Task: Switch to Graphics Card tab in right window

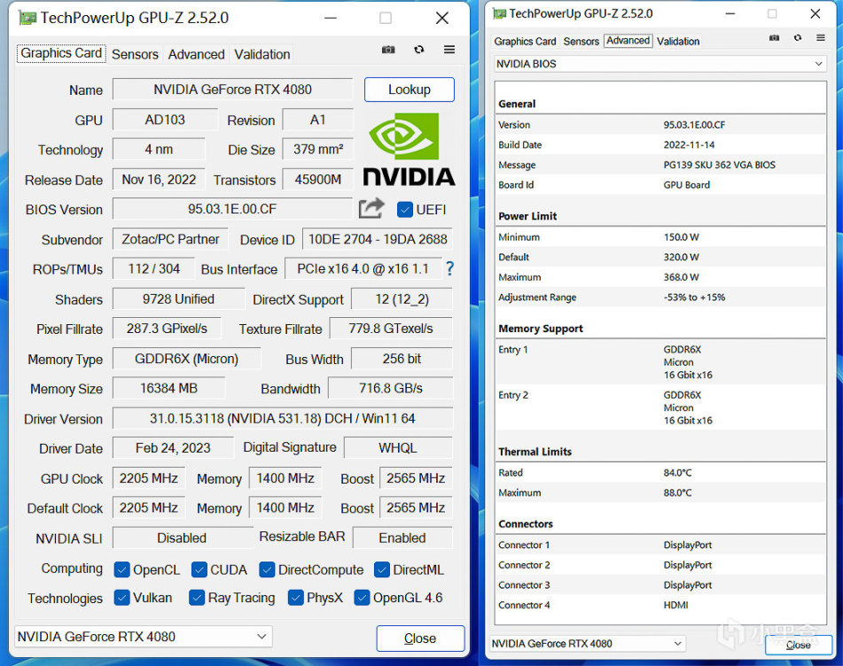Action: pos(525,42)
